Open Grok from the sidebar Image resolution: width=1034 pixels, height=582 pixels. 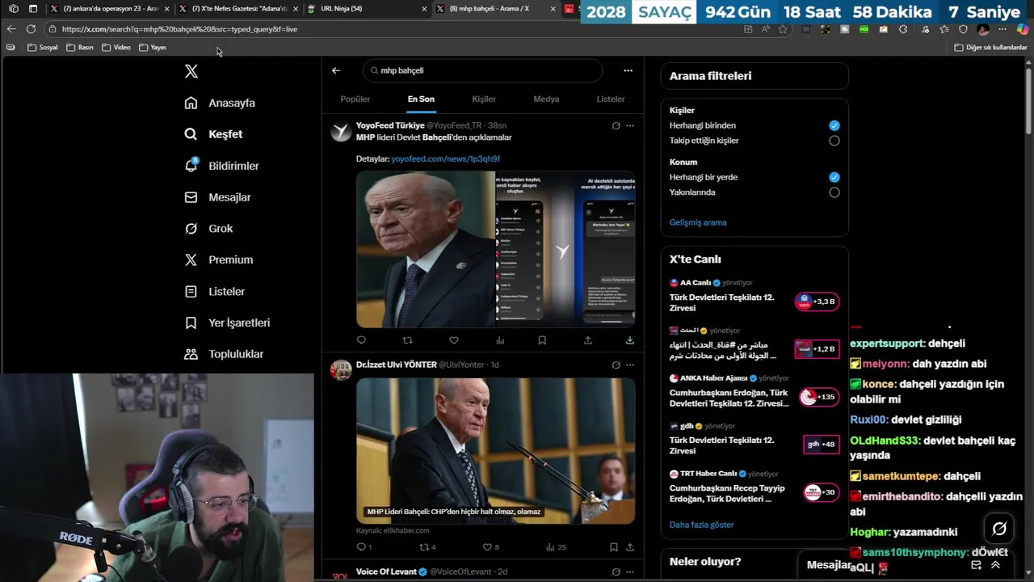point(208,229)
